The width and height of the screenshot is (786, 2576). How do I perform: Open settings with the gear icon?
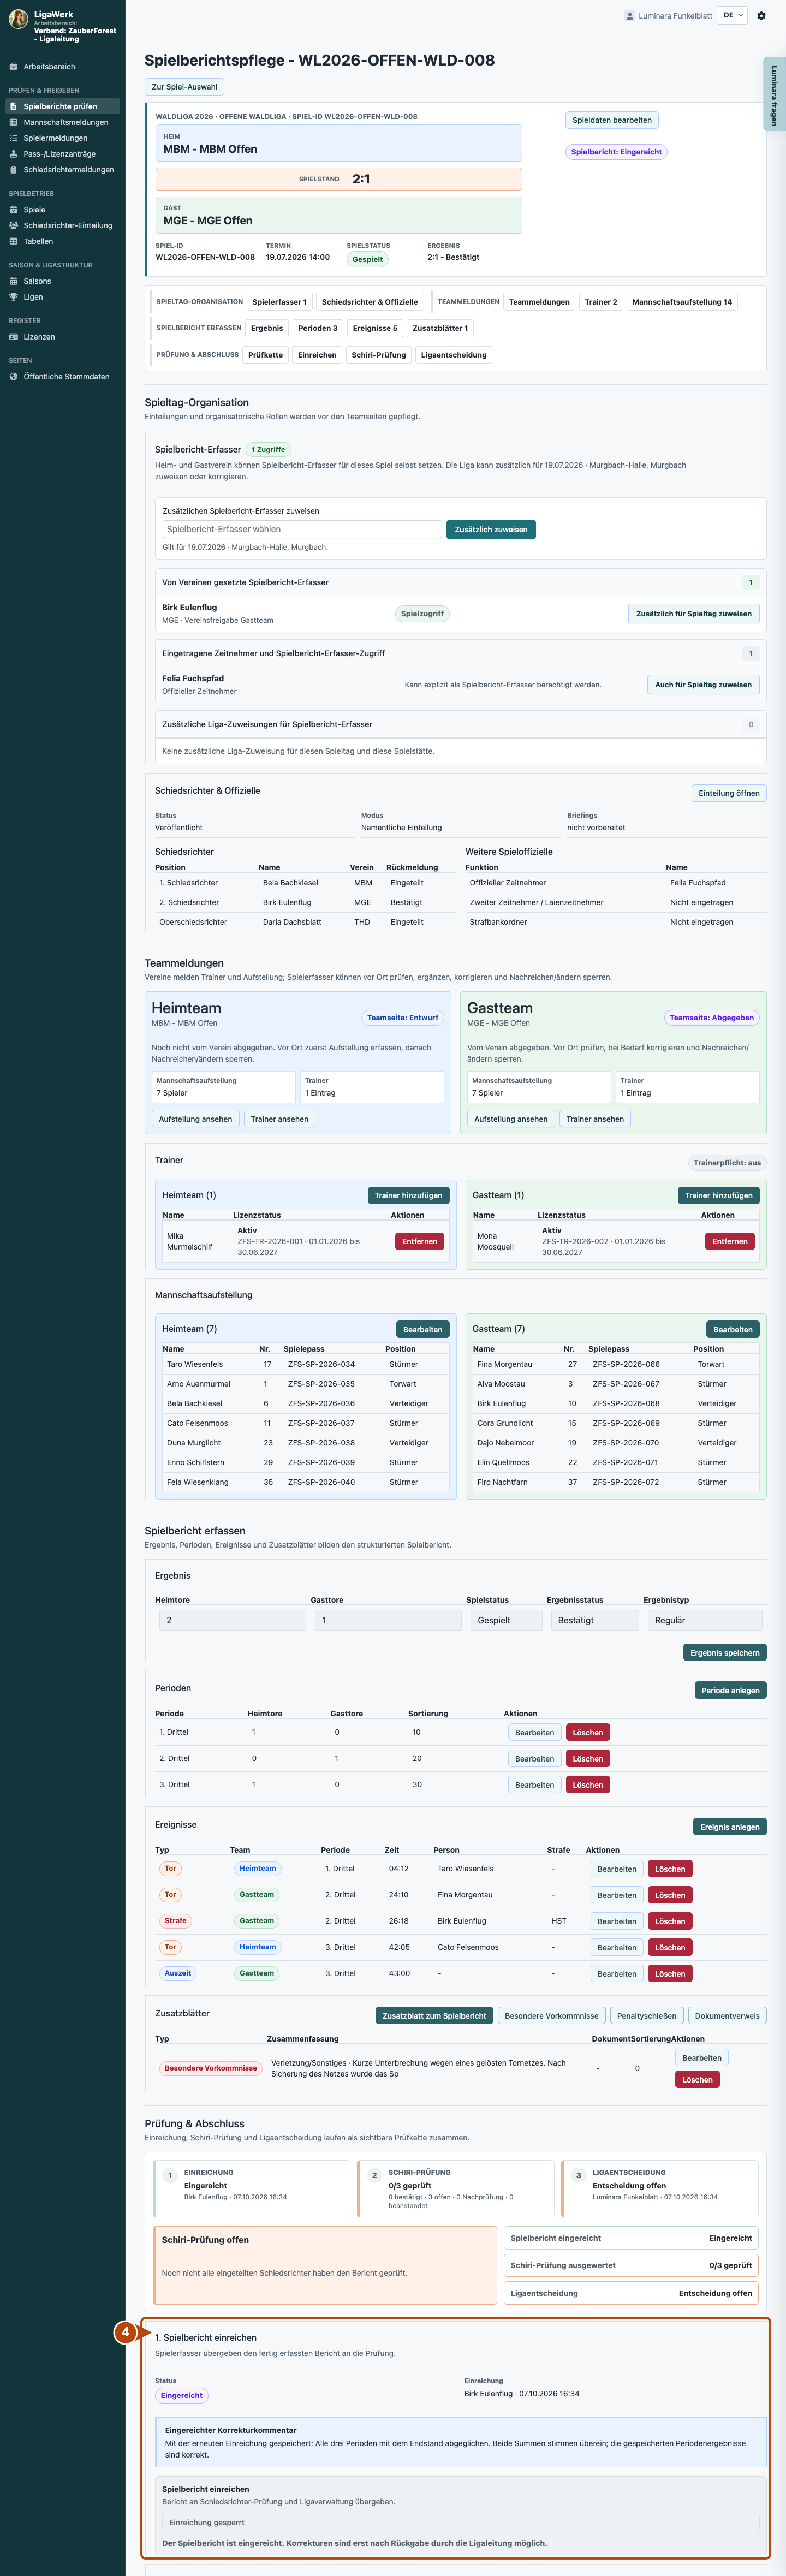pyautogui.click(x=761, y=16)
